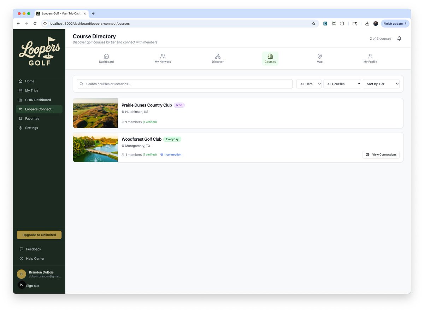Open the Prairie Dunes Country Club title

pos(147,105)
